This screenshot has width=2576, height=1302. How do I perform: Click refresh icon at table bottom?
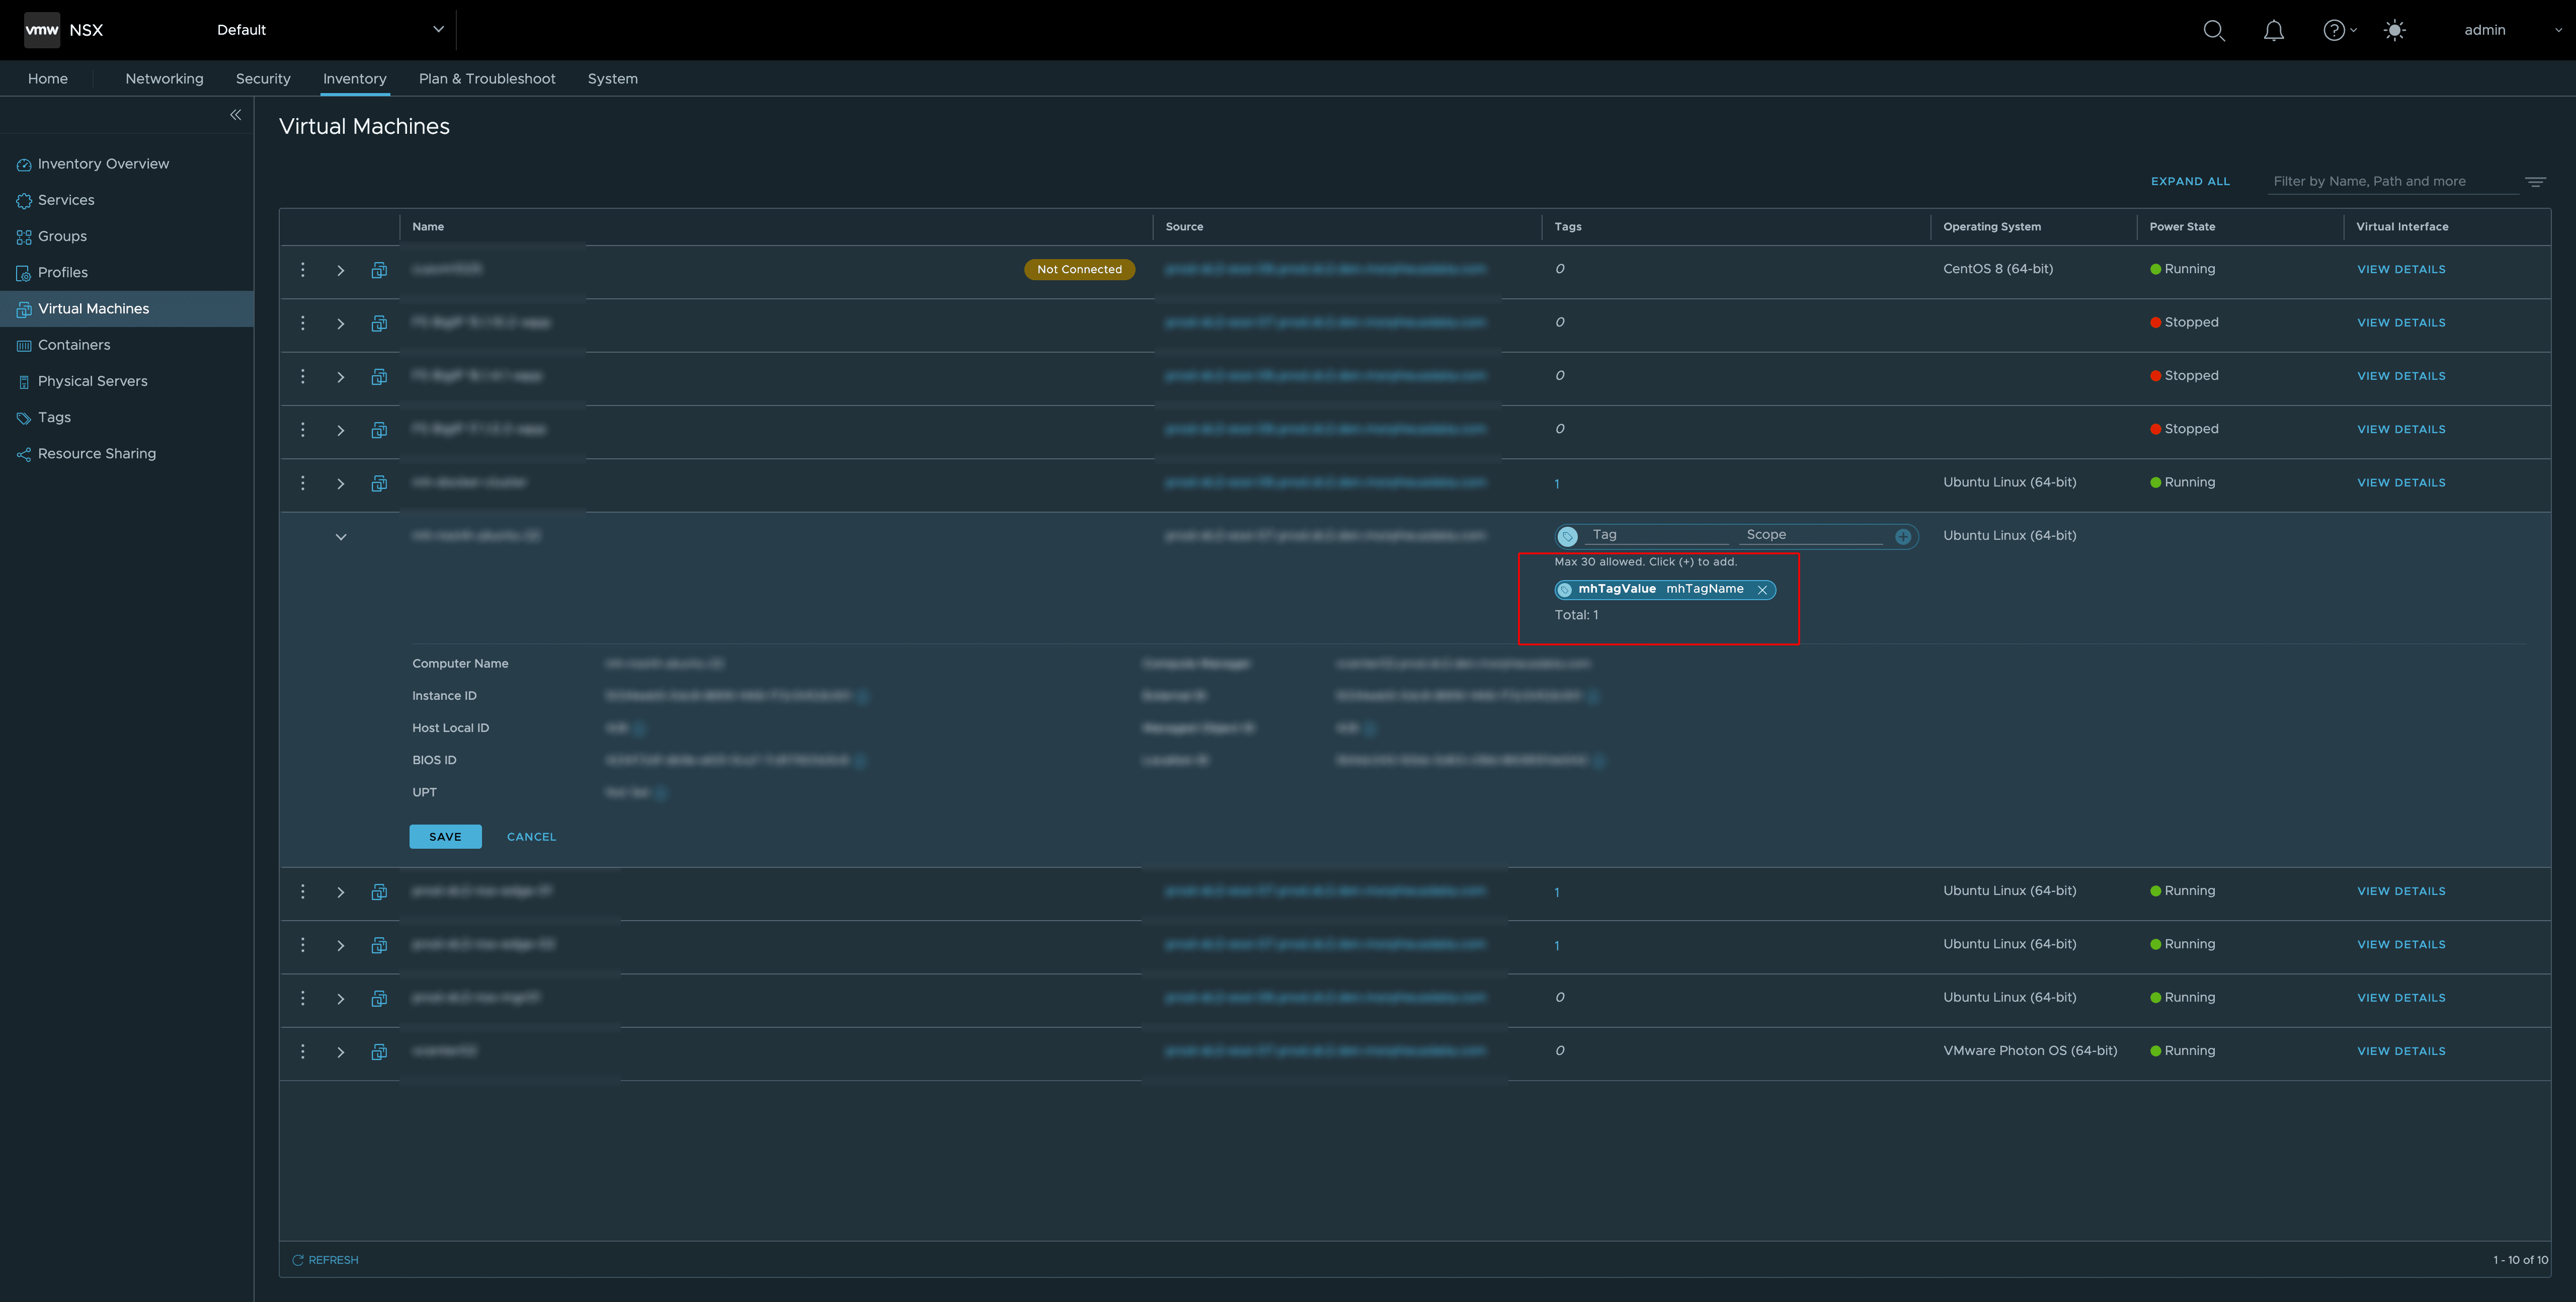tap(298, 1260)
